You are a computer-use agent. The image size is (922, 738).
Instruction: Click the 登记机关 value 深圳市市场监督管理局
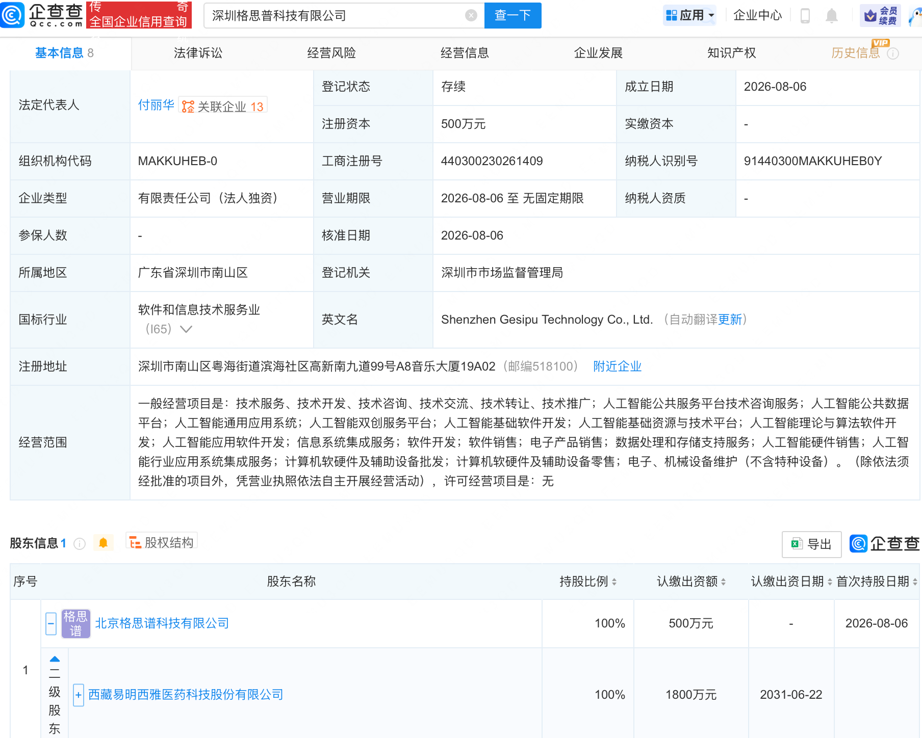(x=502, y=273)
